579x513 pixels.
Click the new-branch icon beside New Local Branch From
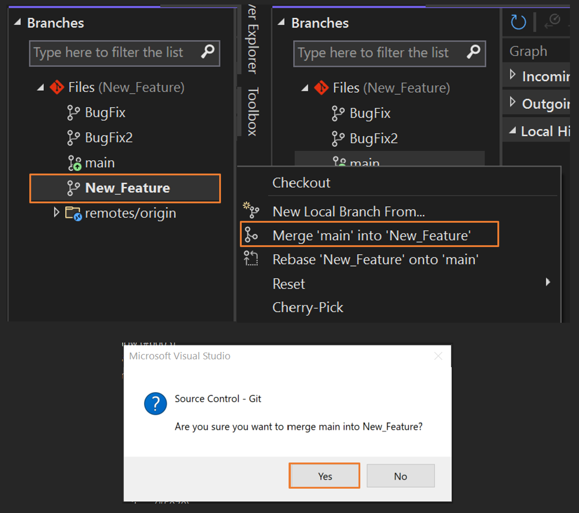(251, 211)
